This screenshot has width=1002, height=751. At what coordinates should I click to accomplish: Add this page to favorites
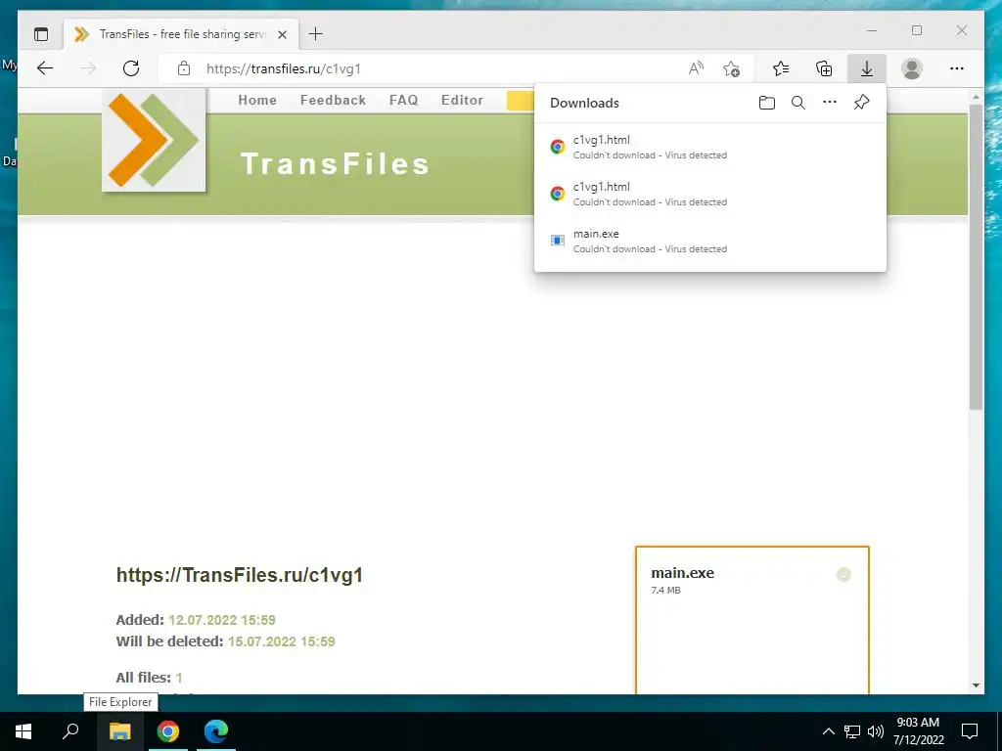(732, 68)
